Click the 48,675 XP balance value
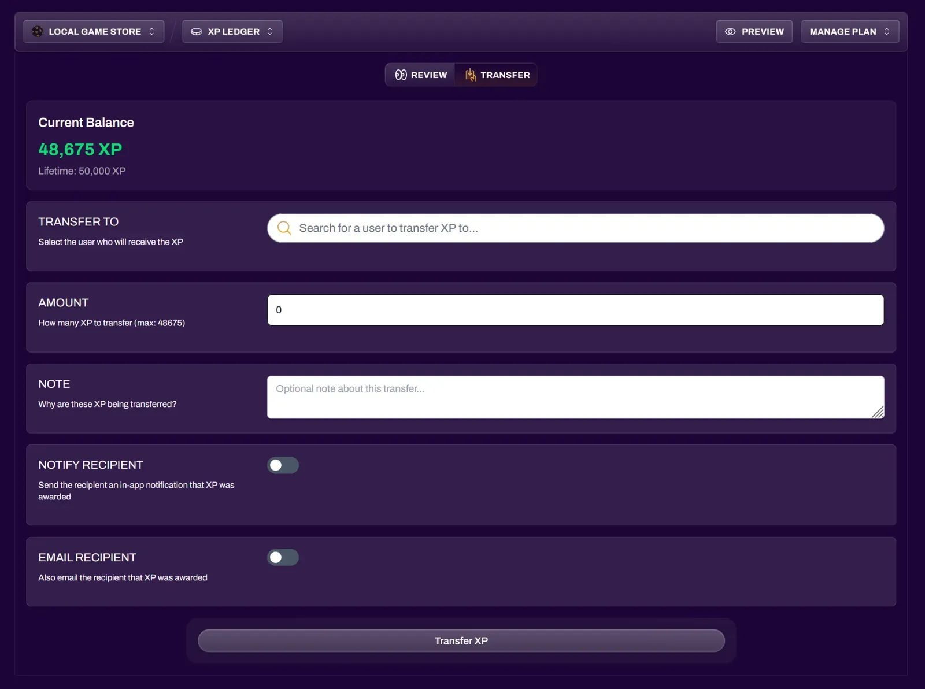The image size is (925, 689). tap(80, 149)
